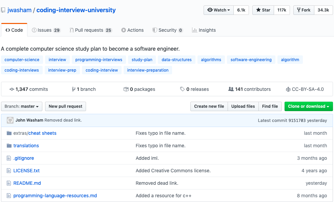Image resolution: width=334 pixels, height=202 pixels.
Task: Click the file icon beside LICENSE.txt
Action: (9, 171)
